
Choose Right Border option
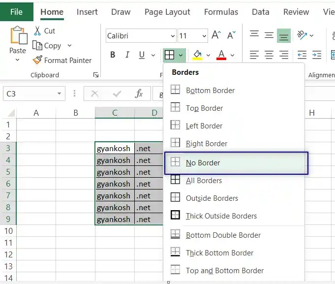pyautogui.click(x=234, y=144)
